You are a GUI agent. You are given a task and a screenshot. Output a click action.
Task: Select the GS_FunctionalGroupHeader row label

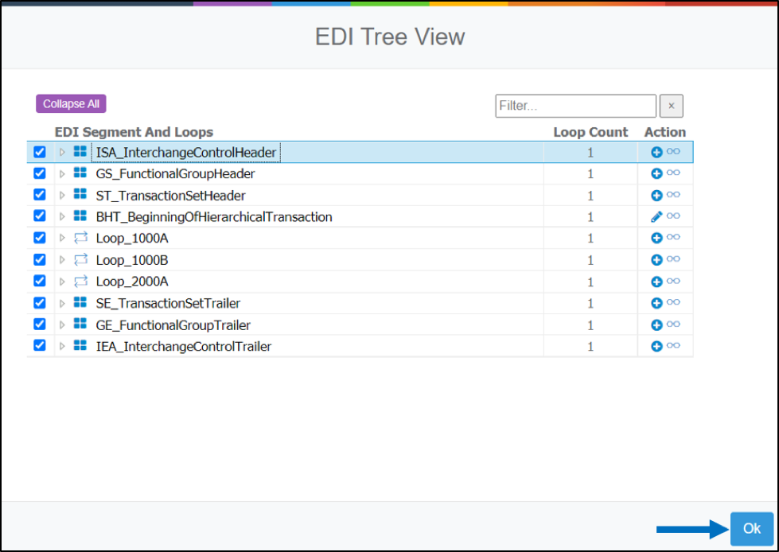(175, 173)
